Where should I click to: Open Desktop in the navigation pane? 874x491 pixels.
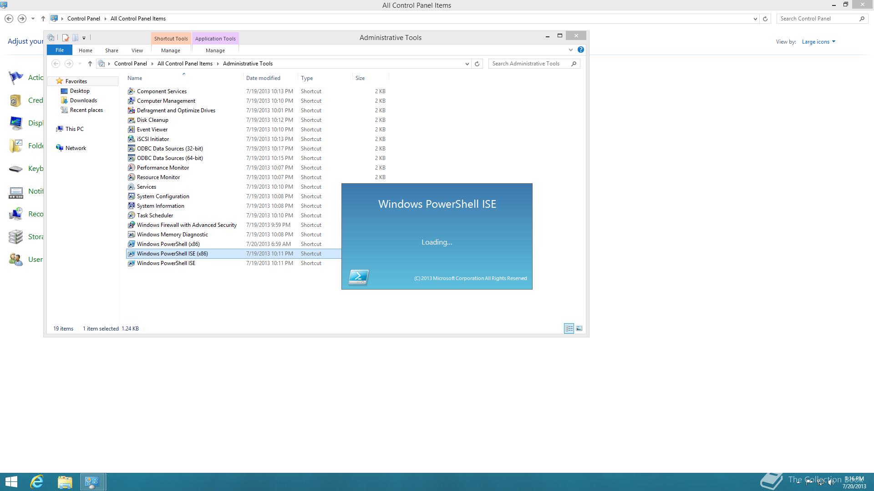tap(80, 91)
